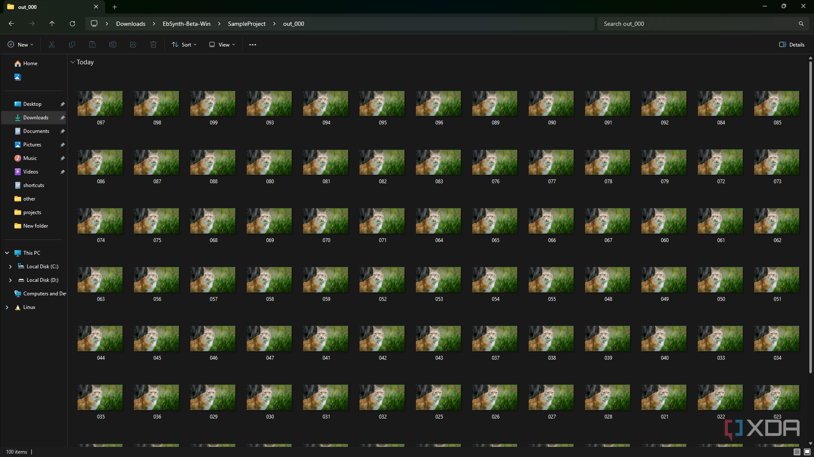Click the Share toolbar icon

click(x=133, y=44)
